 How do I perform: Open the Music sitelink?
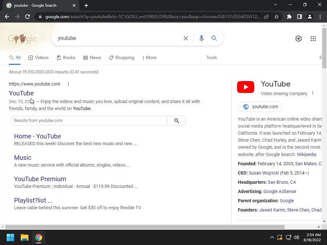coord(23,158)
